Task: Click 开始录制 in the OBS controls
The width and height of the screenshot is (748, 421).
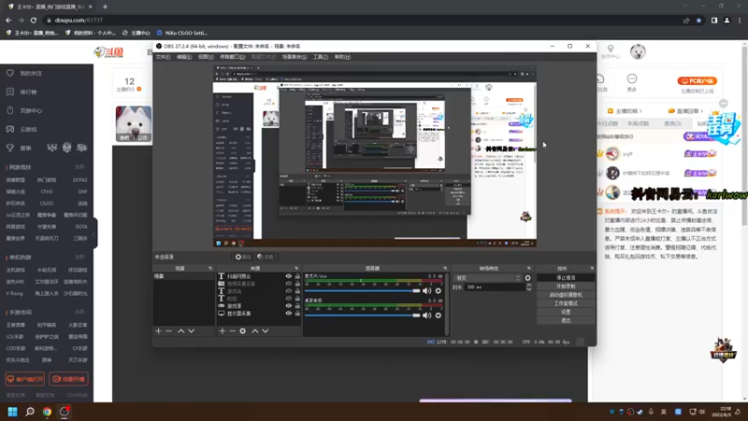Action: (566, 286)
